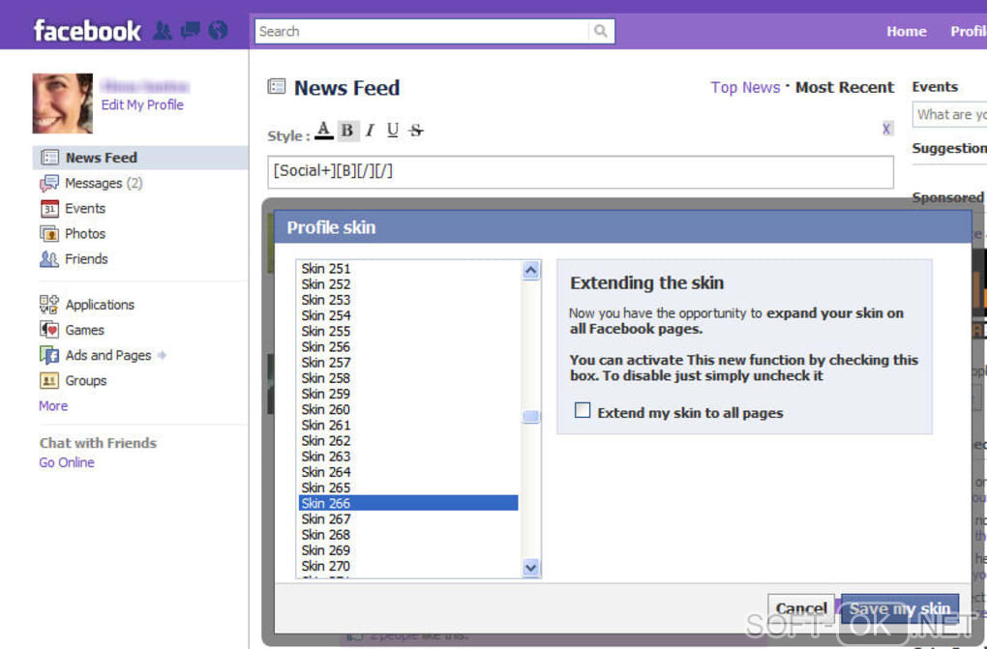
Task: Select highlighted Skin 266 entry
Action: click(408, 503)
